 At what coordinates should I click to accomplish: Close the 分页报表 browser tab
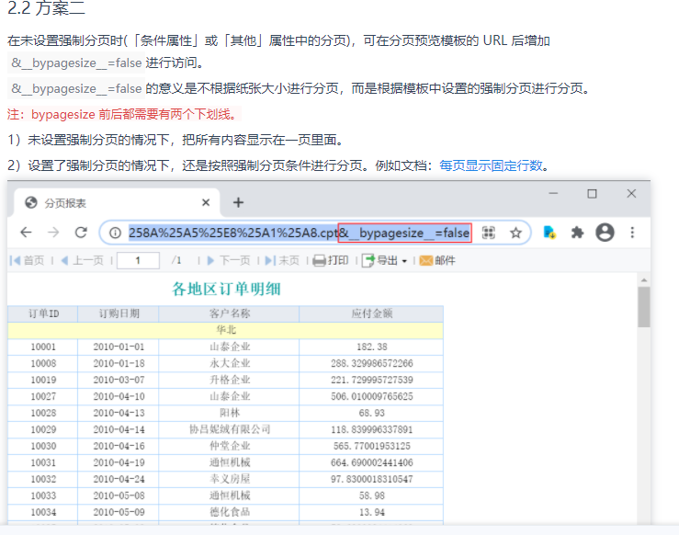coord(206,202)
